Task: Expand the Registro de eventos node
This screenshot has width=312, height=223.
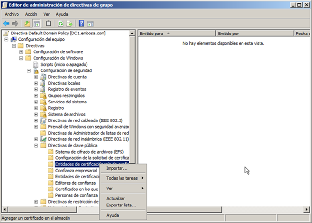Action: click(36, 89)
